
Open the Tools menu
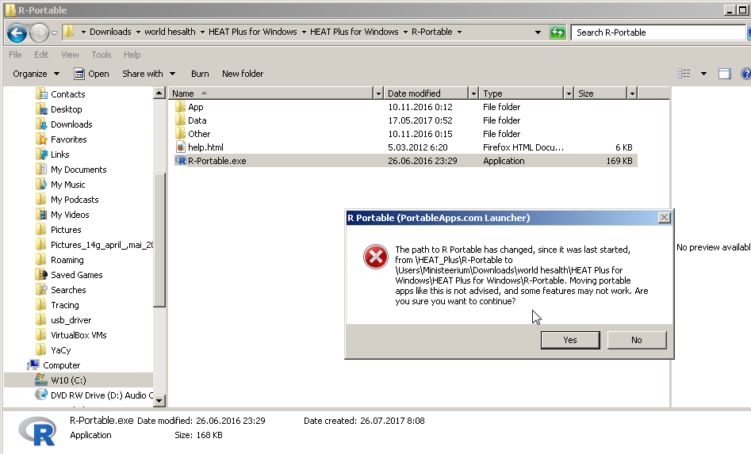click(102, 55)
